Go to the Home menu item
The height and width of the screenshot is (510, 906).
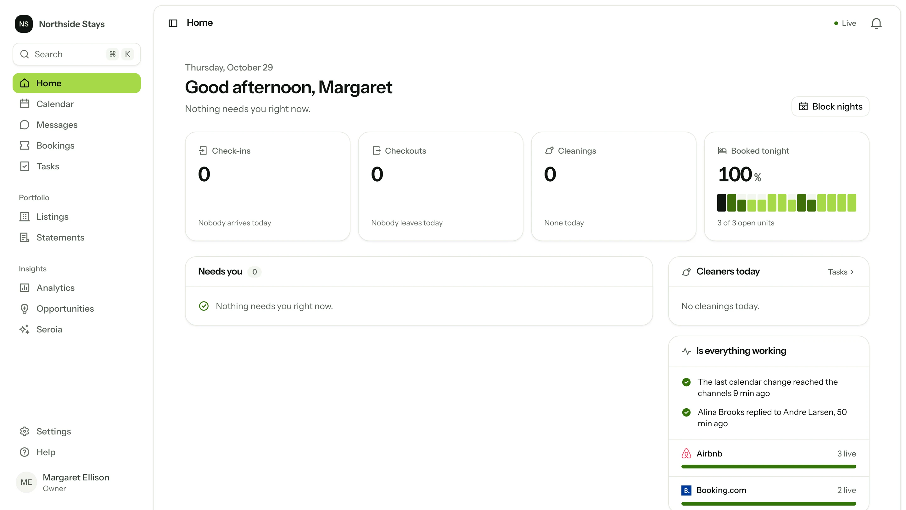[77, 83]
